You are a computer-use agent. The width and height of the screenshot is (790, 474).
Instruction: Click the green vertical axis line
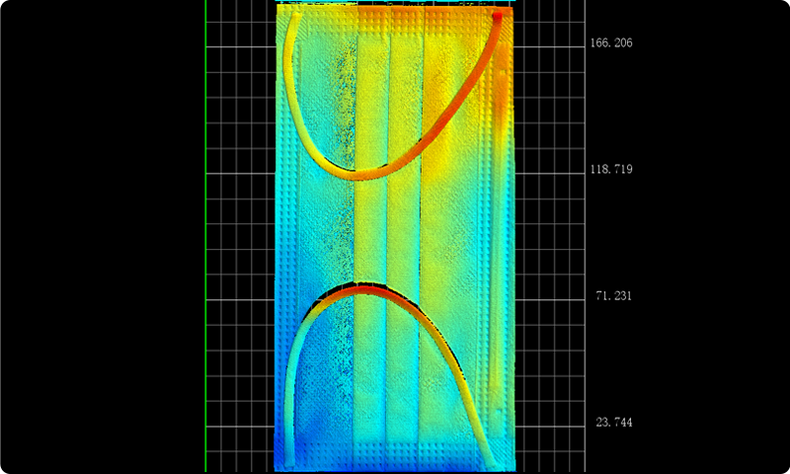click(205, 237)
